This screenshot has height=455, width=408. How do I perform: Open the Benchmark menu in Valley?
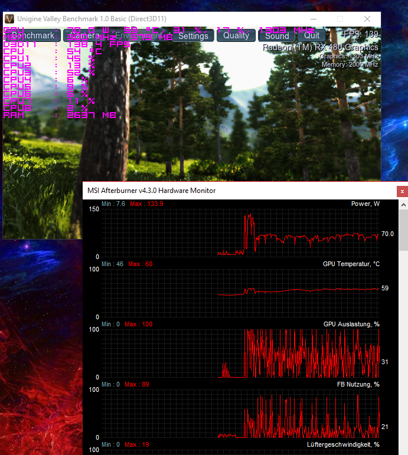tap(32, 35)
